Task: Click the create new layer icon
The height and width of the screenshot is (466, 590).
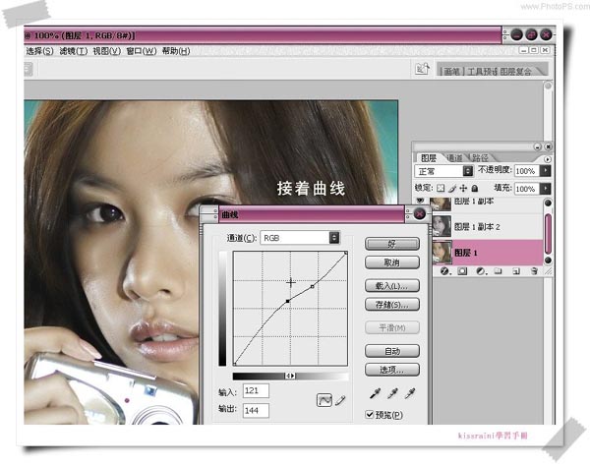Action: 514,271
